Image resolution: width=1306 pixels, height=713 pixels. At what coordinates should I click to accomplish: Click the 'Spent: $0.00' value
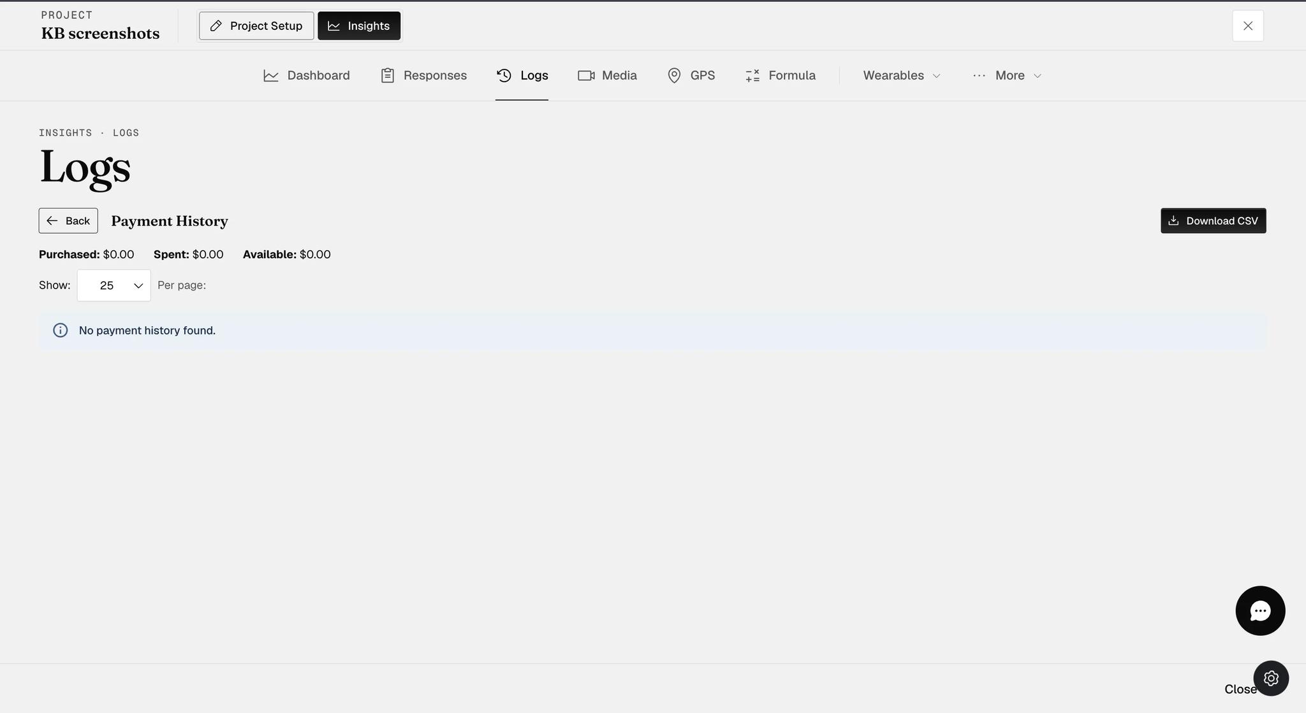(x=189, y=254)
